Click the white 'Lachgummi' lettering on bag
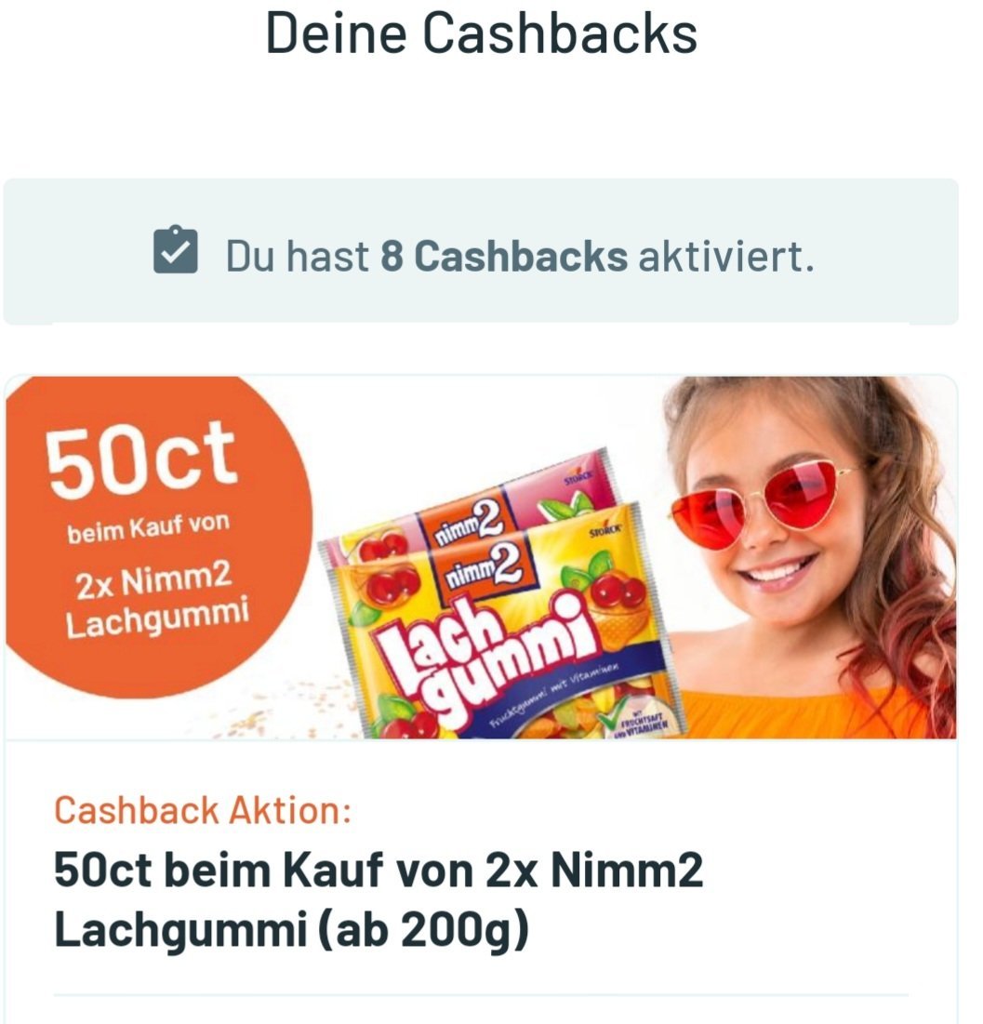 pyautogui.click(x=495, y=655)
